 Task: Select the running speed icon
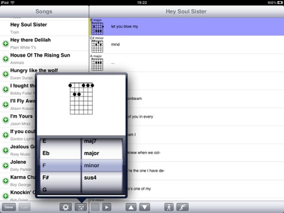182,207
